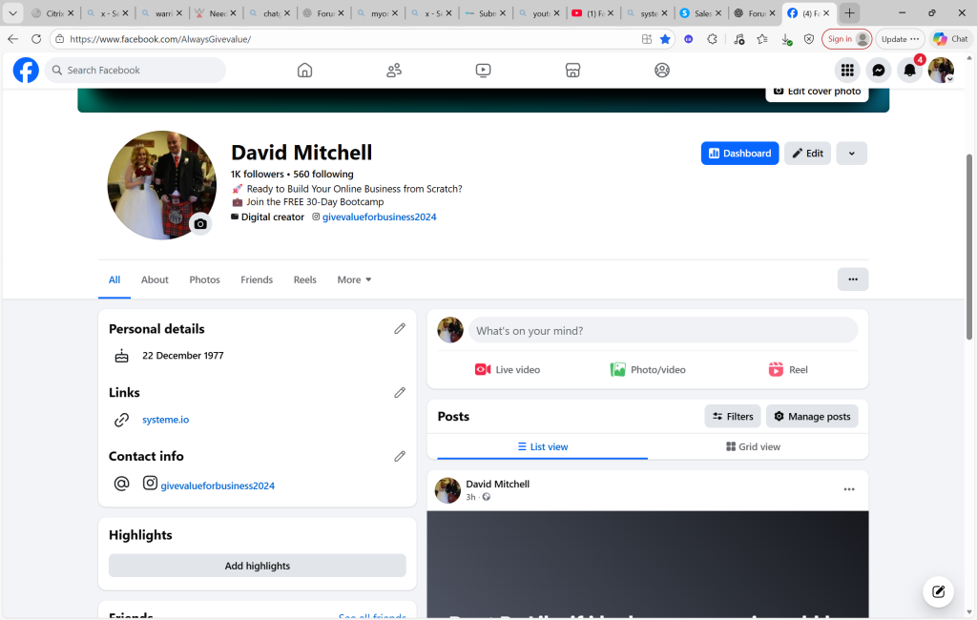The height and width of the screenshot is (620, 977).
Task: Click camera icon on profile picture
Action: (x=200, y=224)
